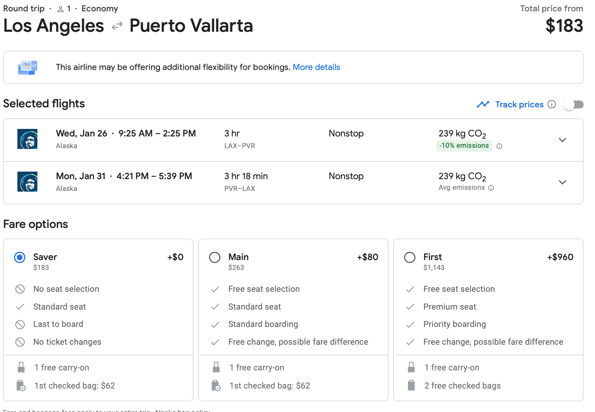Viewport: 595px width, 412px height.
Task: Click the Saver fare card title
Action: [x=45, y=257]
